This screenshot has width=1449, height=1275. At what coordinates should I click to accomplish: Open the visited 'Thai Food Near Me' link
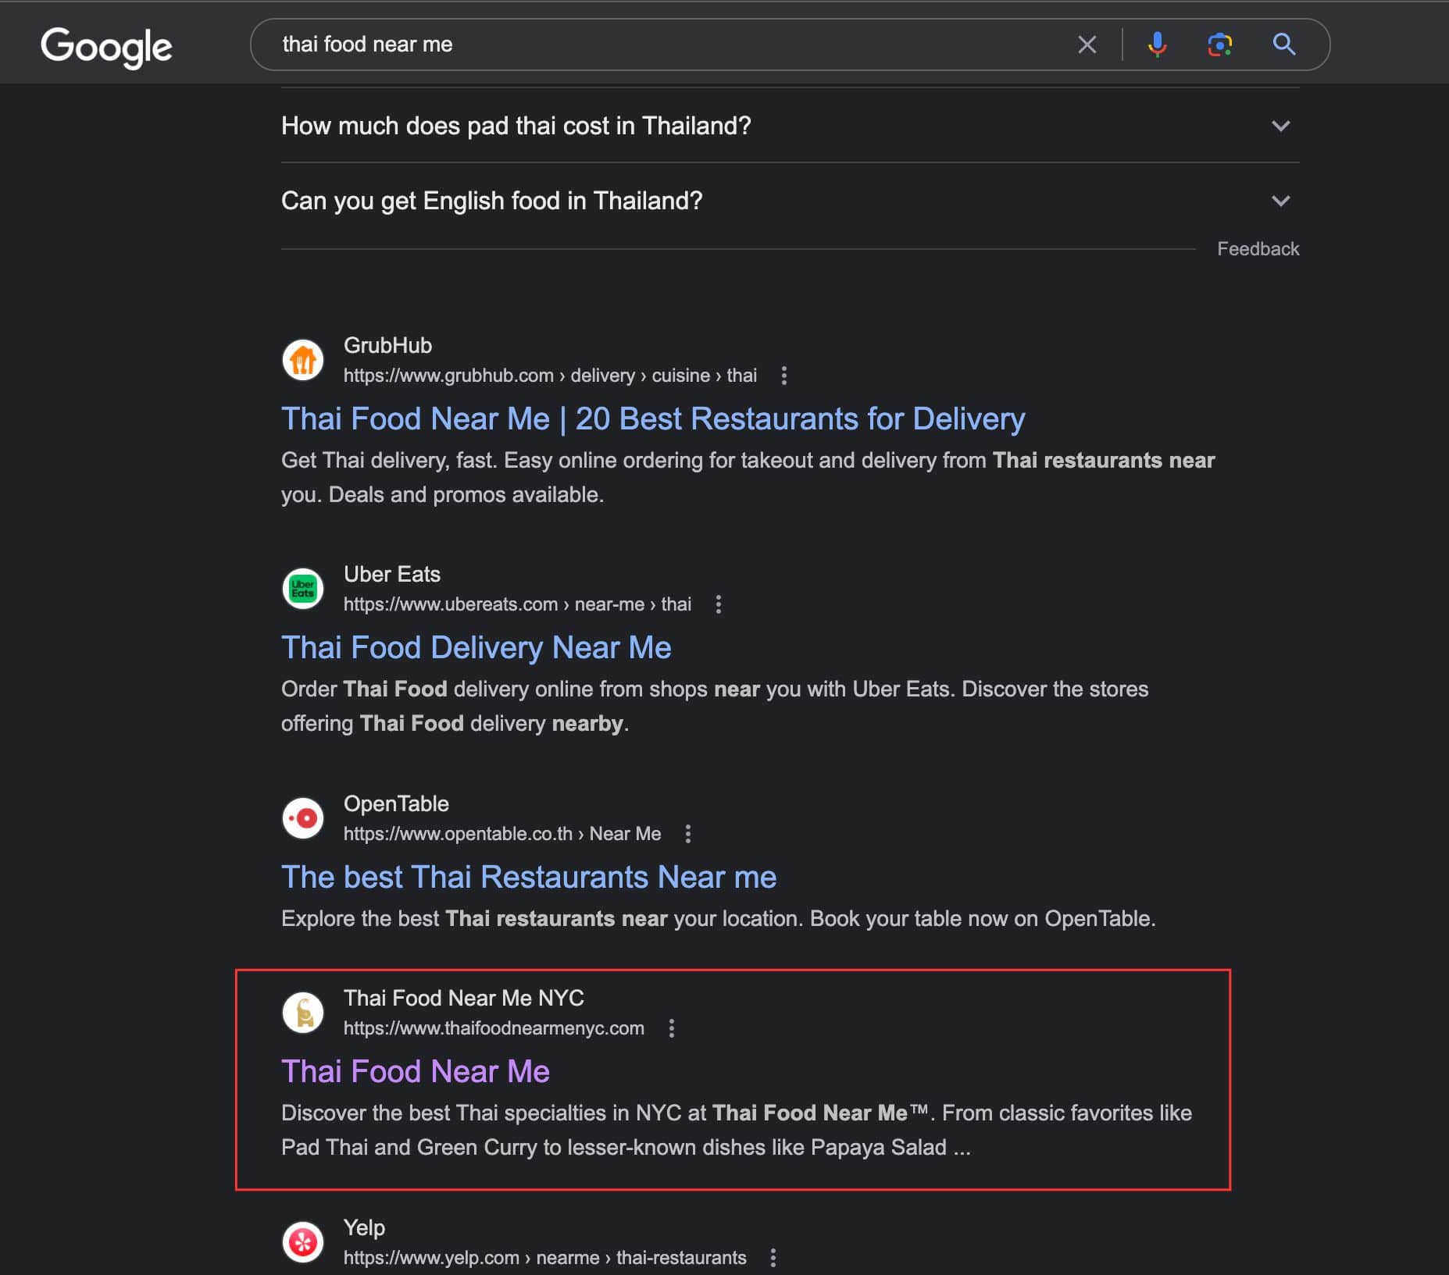click(x=416, y=1072)
